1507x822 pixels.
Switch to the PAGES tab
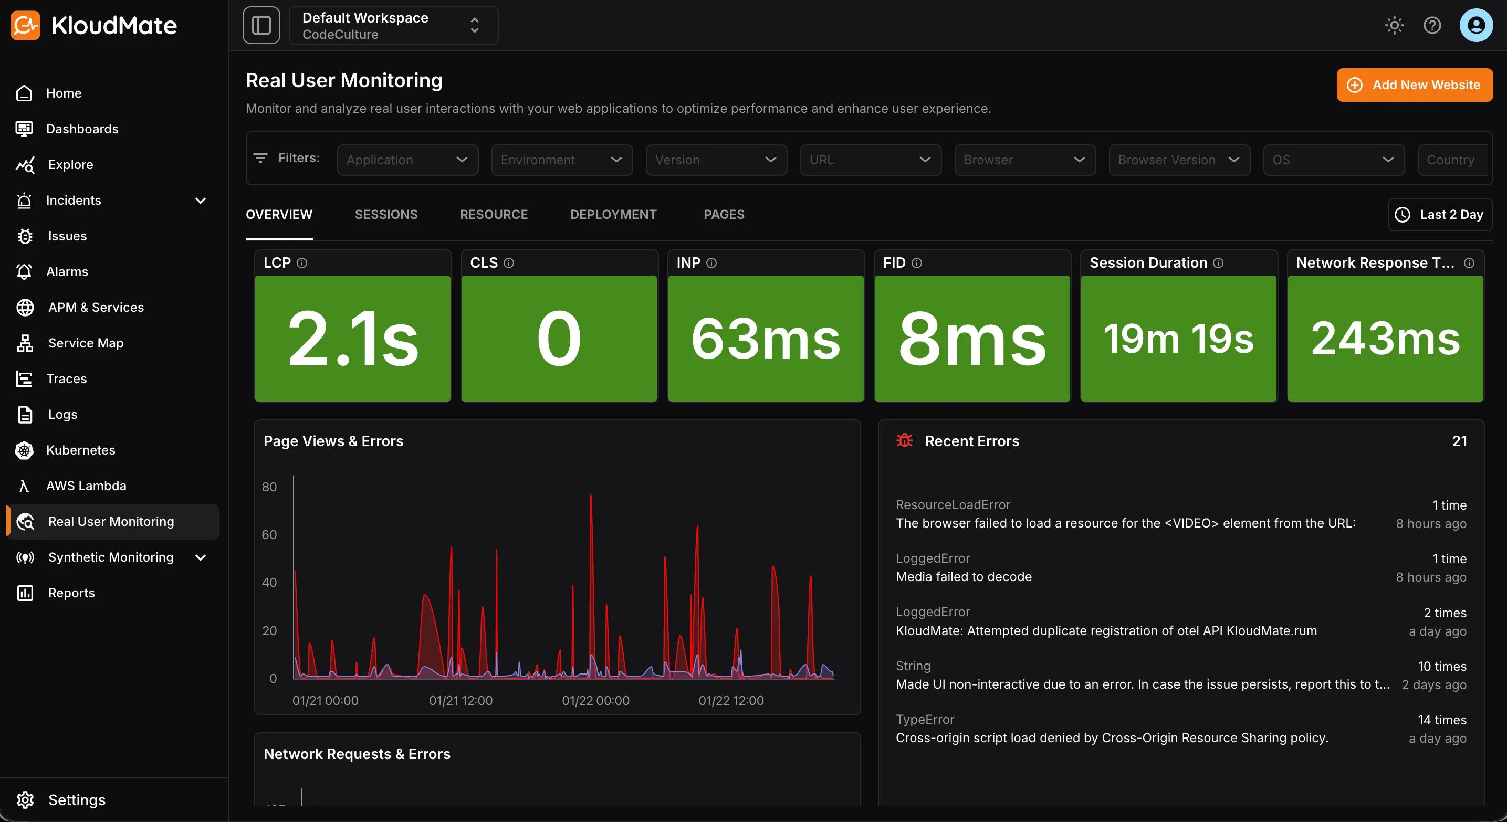[724, 215]
